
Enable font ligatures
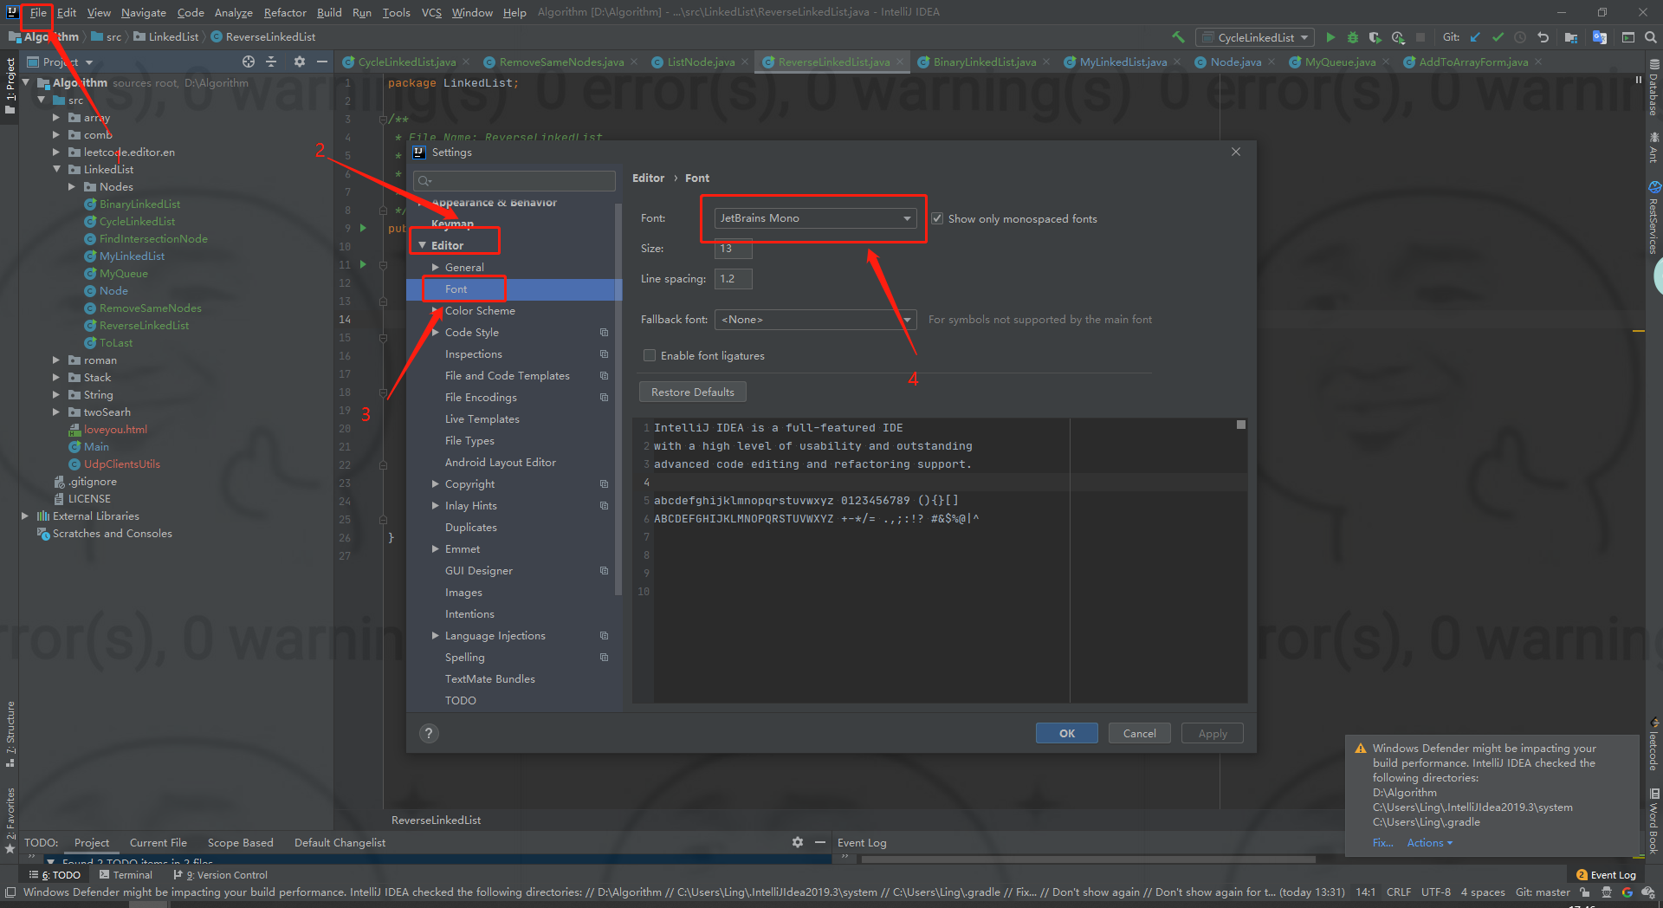[649, 355]
